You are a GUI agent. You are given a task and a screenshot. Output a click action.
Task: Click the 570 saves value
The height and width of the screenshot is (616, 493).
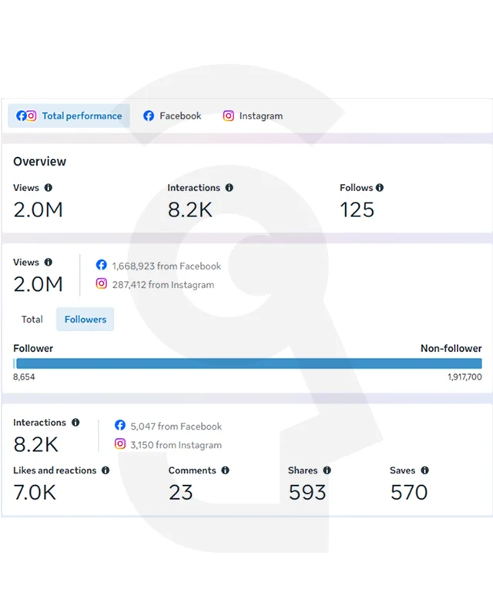tap(409, 493)
